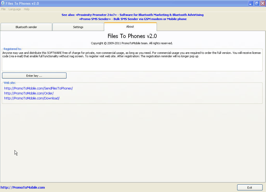266x192 pixels.
Task: Restore down the Files To Phones window
Action: tap(257, 3)
